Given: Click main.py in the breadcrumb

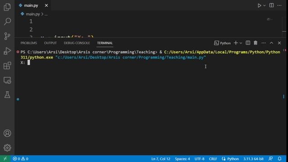Looking at the screenshot, I should coord(33,14).
